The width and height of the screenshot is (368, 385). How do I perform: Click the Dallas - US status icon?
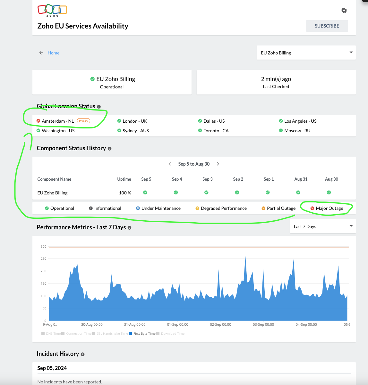[x=200, y=121]
